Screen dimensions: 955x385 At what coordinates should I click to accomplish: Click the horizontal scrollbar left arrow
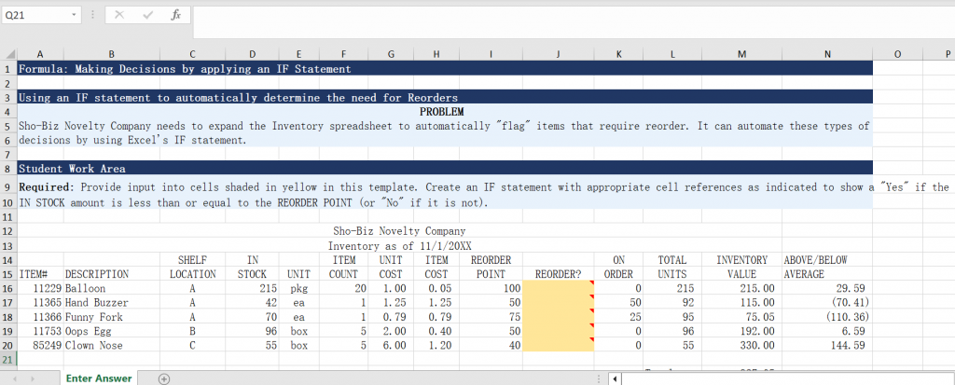click(614, 378)
